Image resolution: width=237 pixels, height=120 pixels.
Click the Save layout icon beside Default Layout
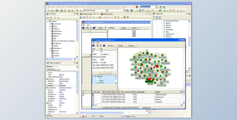pyautogui.click(x=161, y=7)
